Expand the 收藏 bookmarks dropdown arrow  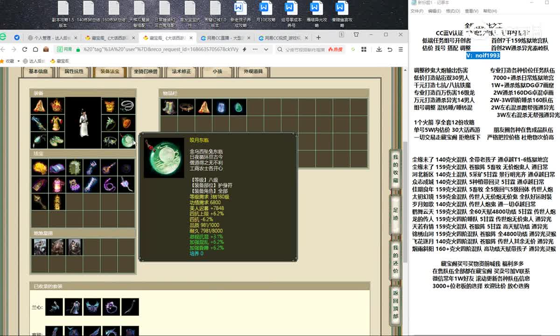[18, 61]
